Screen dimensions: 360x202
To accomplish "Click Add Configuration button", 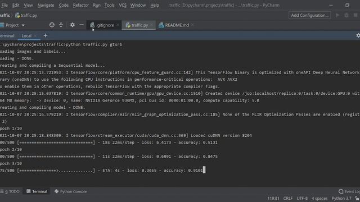I will (x=309, y=15).
